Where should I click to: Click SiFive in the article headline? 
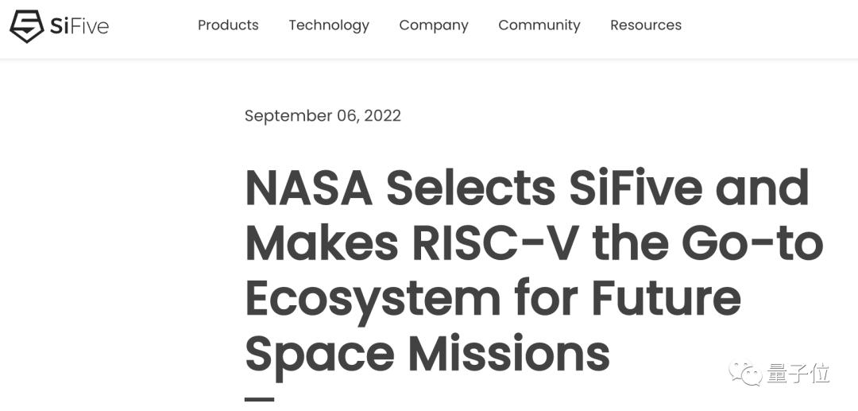pyautogui.click(x=636, y=188)
